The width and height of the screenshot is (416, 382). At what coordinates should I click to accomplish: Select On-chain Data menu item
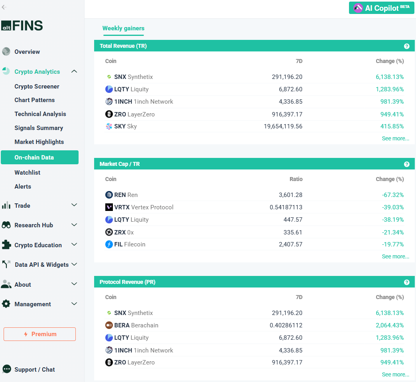click(40, 158)
